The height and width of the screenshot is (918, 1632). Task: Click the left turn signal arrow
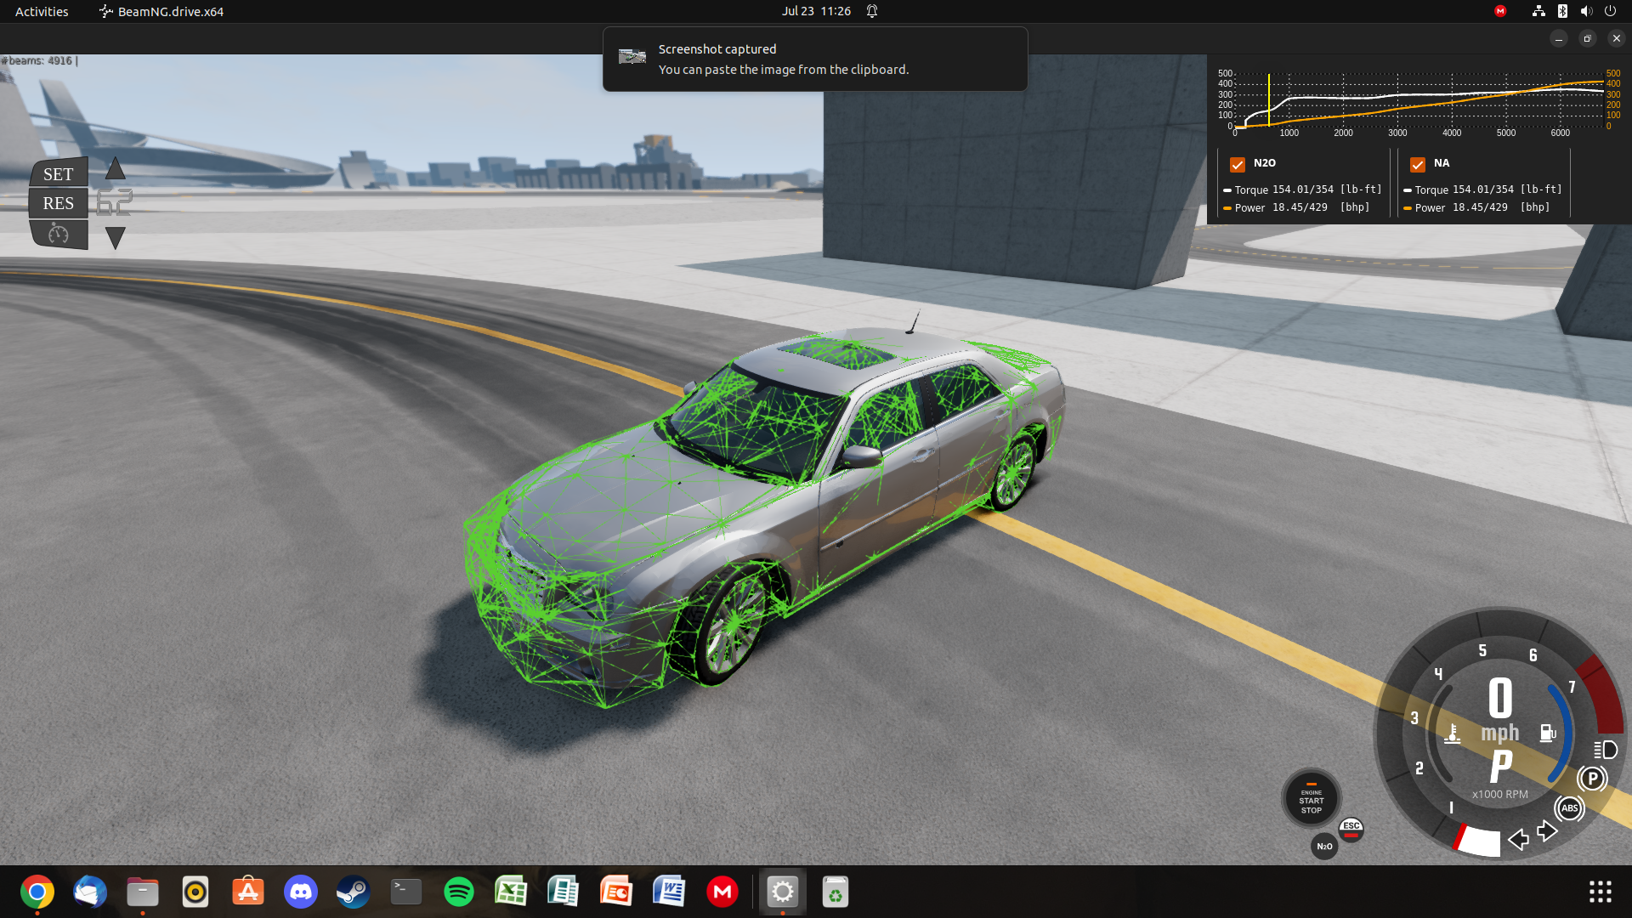click(x=1518, y=840)
